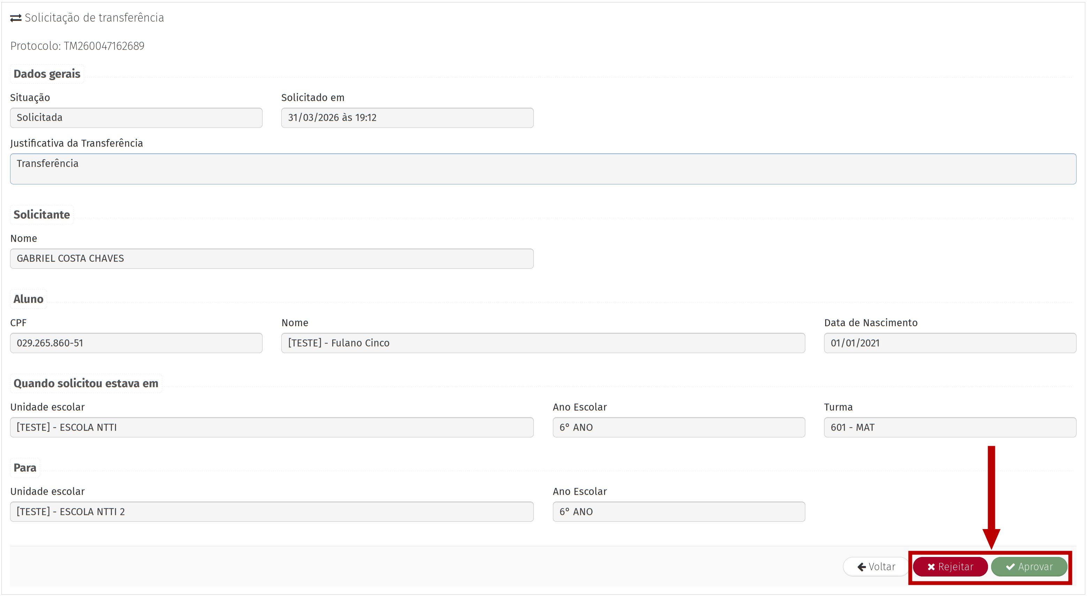Viewport: 1087px width, 596px height.
Task: Click destination school ESCOLA NTTI 2 field
Action: pos(271,512)
